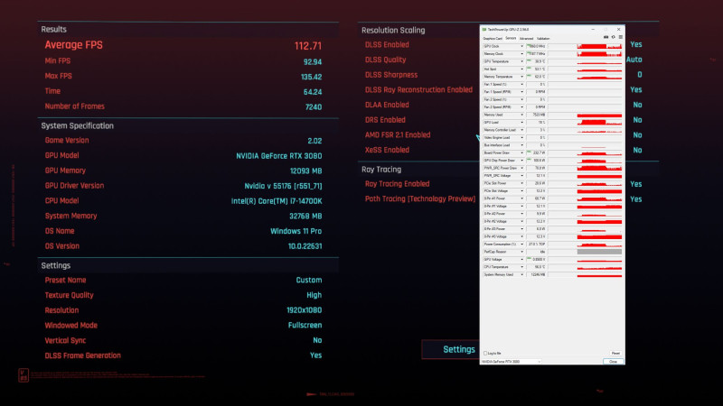This screenshot has height=406, width=723.
Task: Click the Texture Quality value High
Action: 314,295
